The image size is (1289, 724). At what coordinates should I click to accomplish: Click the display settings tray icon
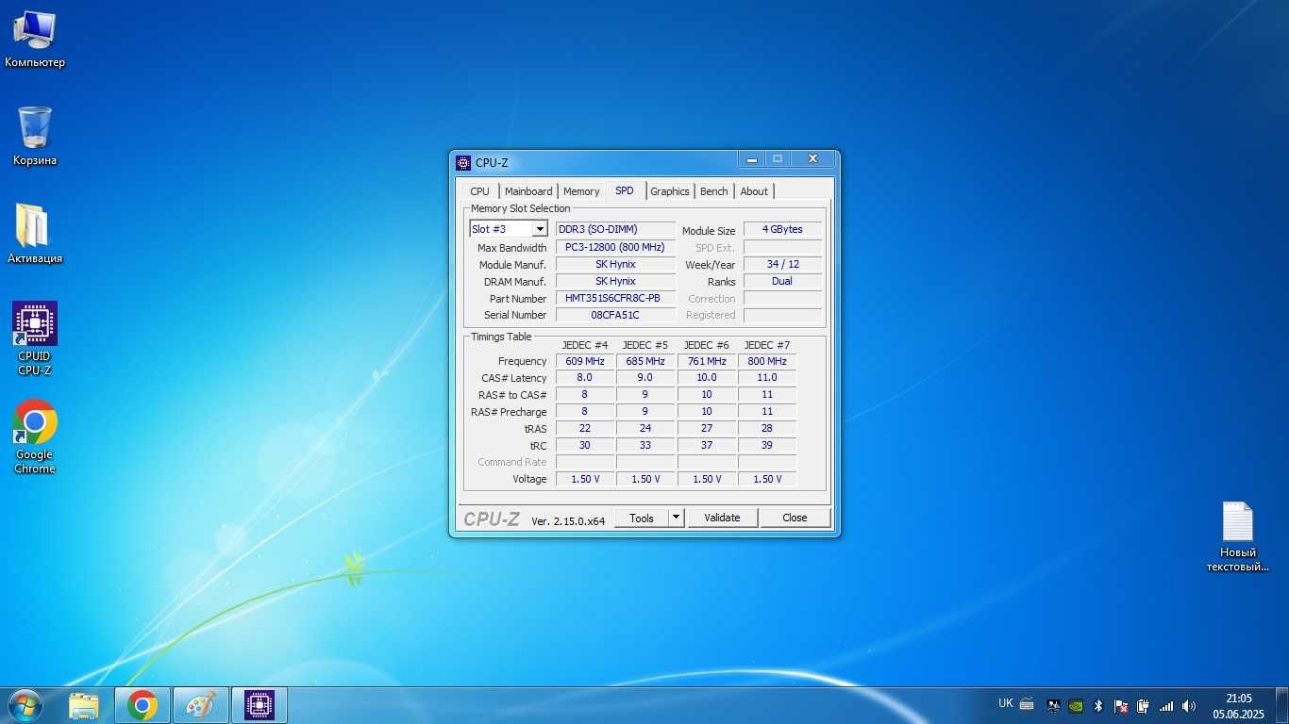(1053, 705)
